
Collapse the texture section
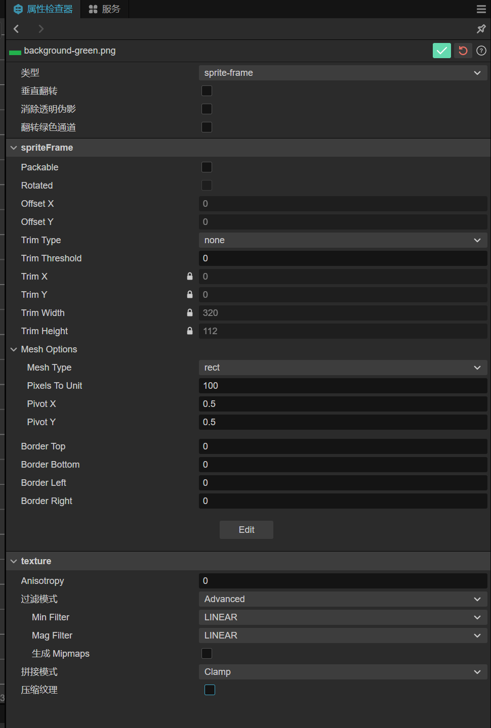click(14, 561)
